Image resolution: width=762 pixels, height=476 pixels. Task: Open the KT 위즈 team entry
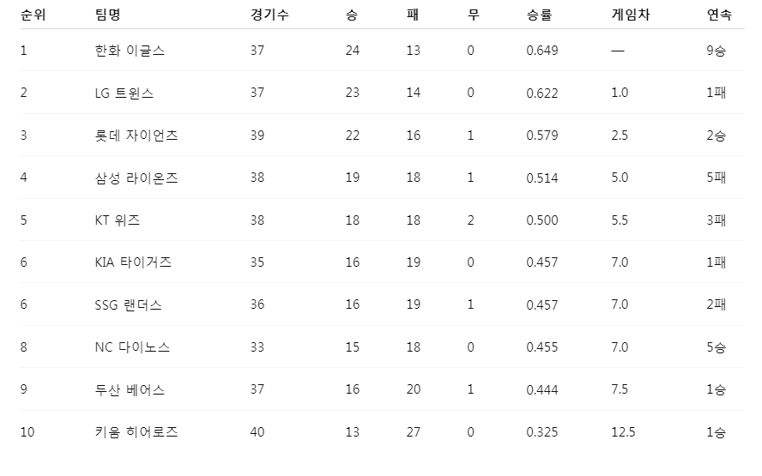click(x=118, y=220)
